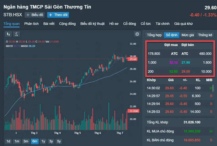
Task: Select the 14:29:53 matched trade row
Action: coord(180,112)
